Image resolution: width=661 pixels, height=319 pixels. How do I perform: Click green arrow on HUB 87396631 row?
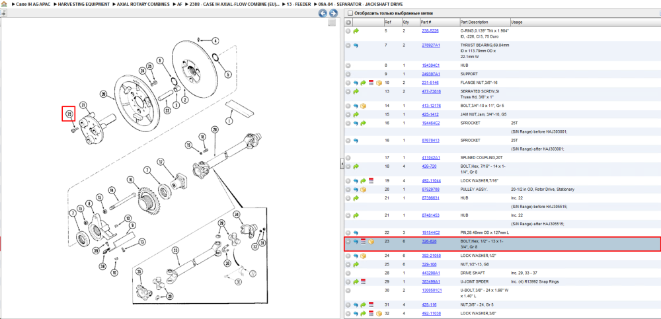tap(356, 198)
